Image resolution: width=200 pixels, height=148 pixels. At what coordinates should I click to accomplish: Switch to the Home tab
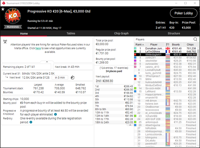click(24, 34)
